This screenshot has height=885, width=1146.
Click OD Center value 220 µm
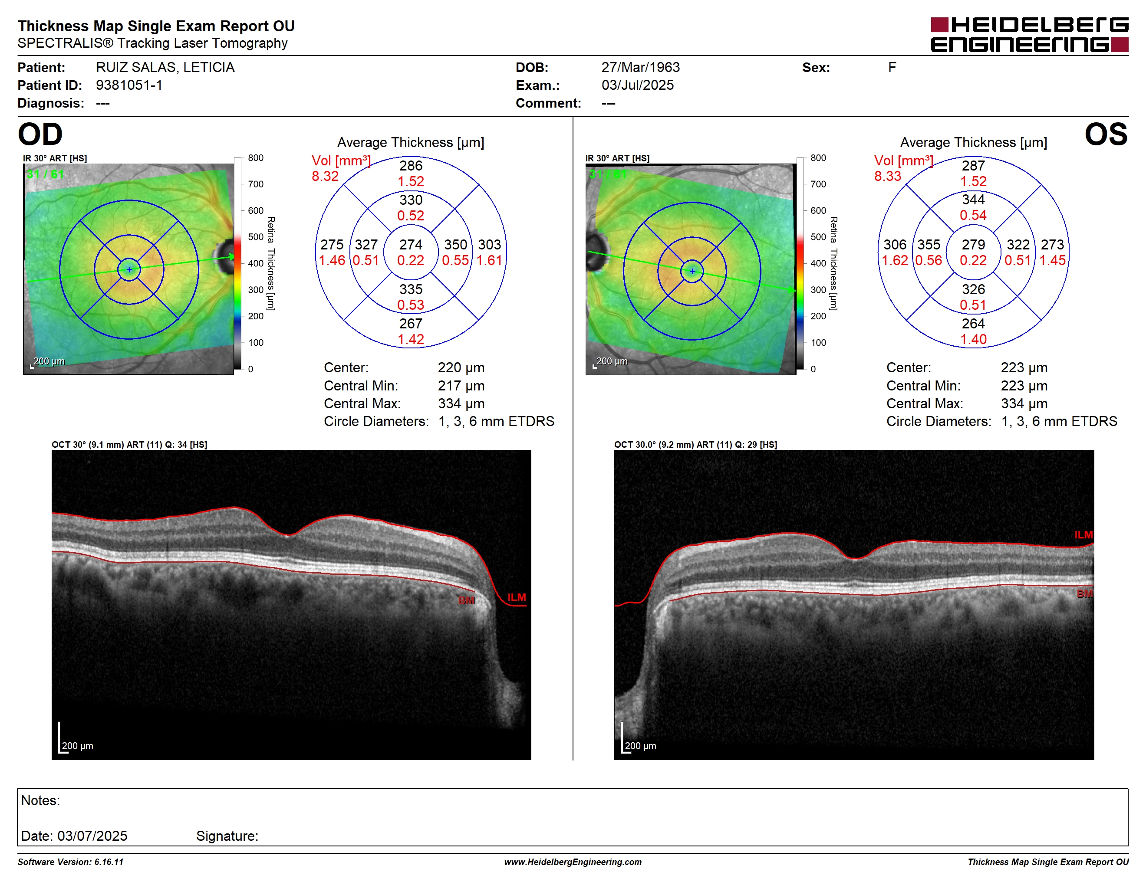tap(461, 368)
